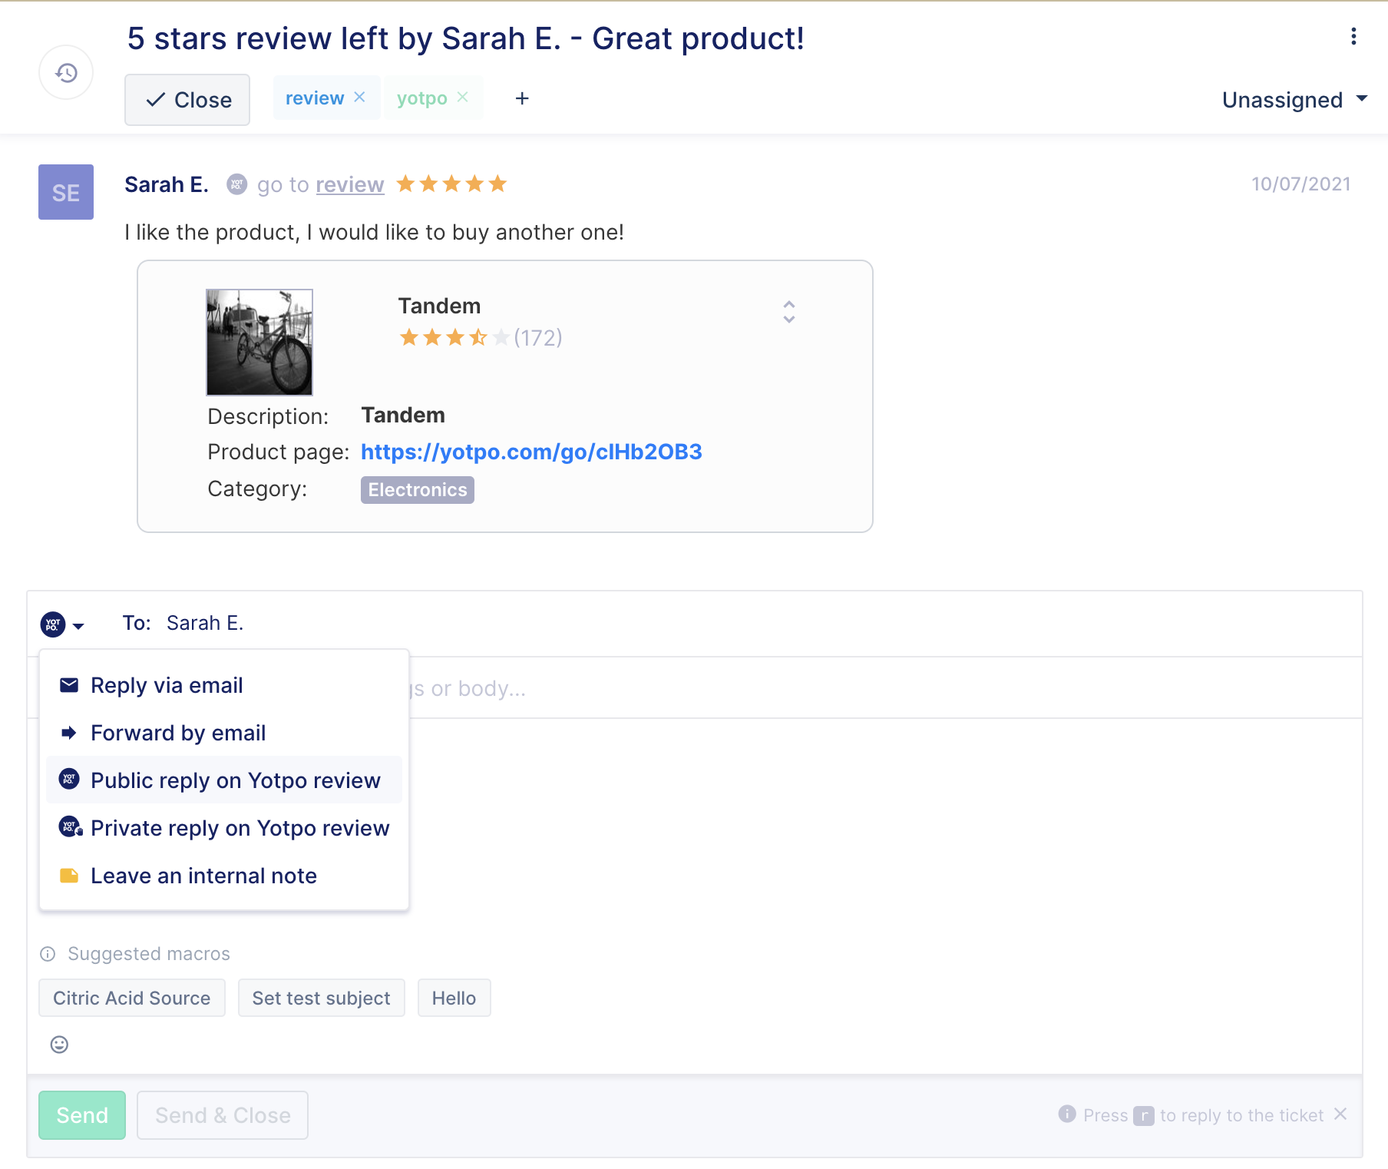Toggle reply channel dropdown arrow
1388x1169 pixels.
tap(78, 625)
